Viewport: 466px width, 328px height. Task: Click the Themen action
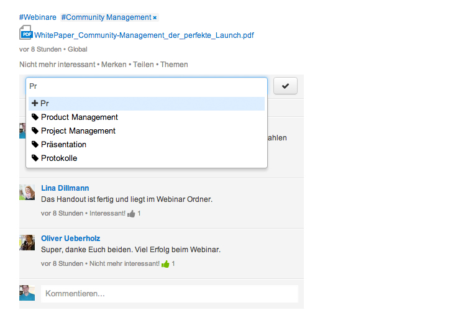tap(174, 65)
